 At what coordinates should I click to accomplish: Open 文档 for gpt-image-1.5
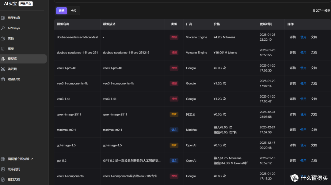pos(314,145)
